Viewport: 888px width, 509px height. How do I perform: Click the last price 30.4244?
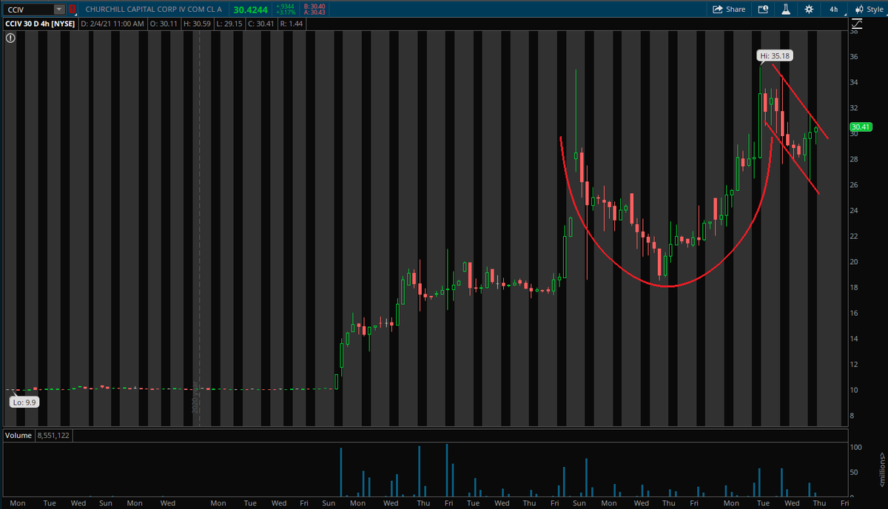coord(251,10)
